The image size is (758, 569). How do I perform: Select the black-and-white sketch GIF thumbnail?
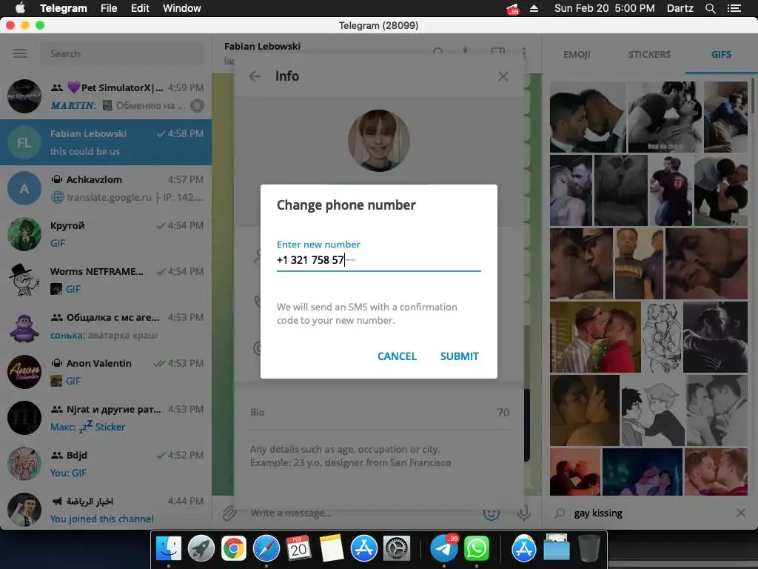pyautogui.click(x=662, y=337)
